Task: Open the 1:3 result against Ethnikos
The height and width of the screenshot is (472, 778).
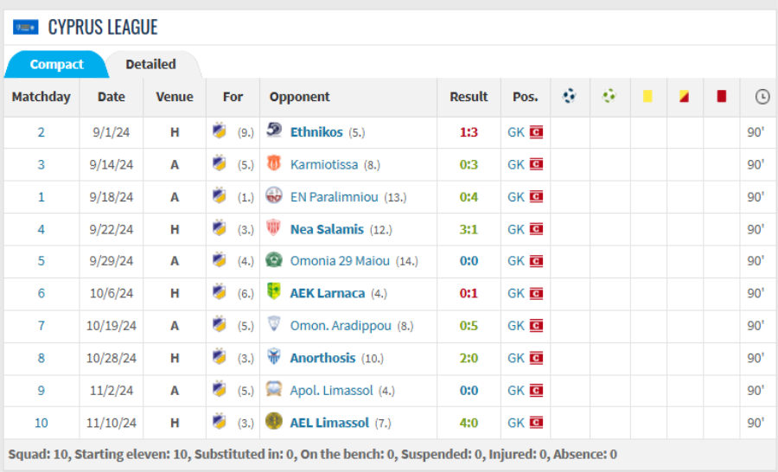Action: point(469,132)
